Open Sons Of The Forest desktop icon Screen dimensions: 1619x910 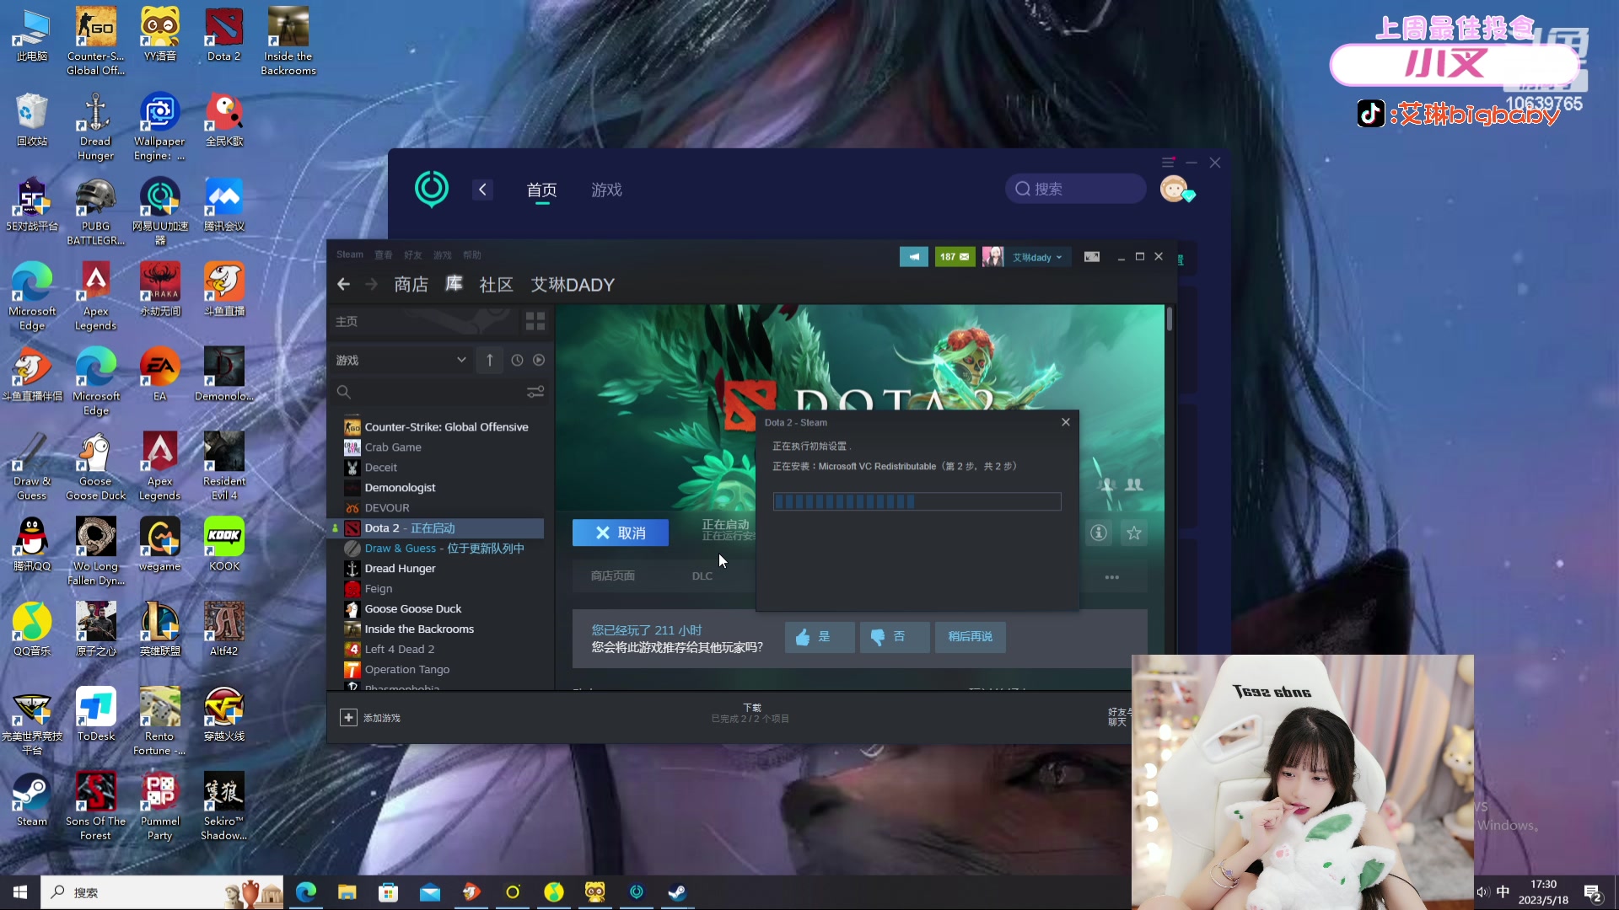(95, 806)
